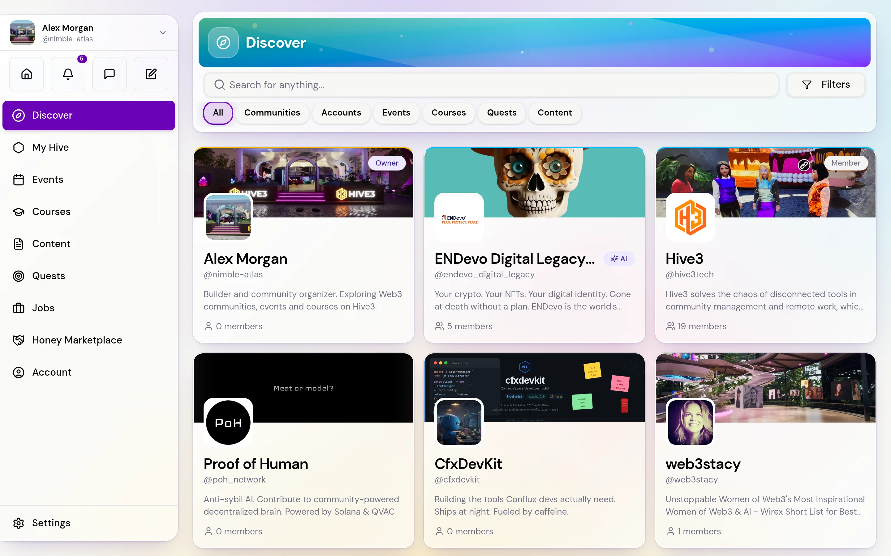
Task: Click the Courses graduation cap icon
Action: (x=19, y=212)
